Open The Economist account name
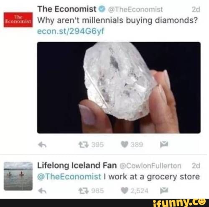 tap(67, 9)
